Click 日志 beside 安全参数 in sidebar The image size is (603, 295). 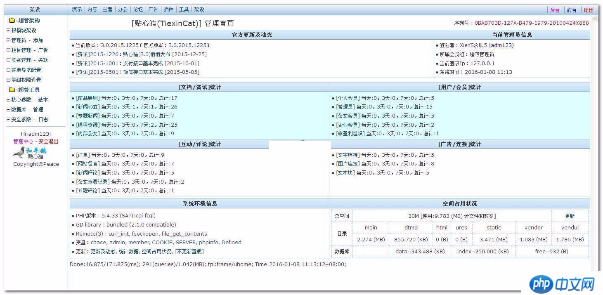click(x=43, y=119)
